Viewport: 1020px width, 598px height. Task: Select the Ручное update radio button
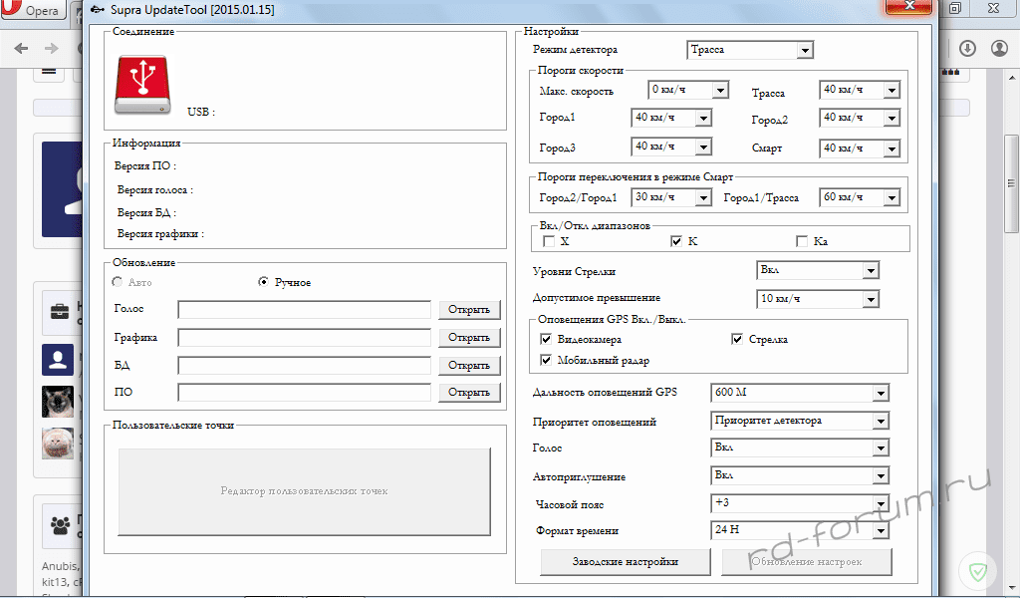tap(263, 282)
